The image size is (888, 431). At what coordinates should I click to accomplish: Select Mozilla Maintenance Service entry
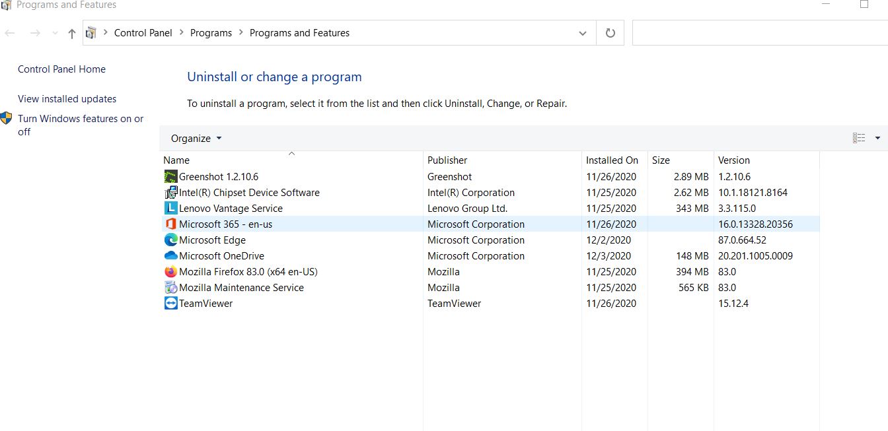coord(490,288)
